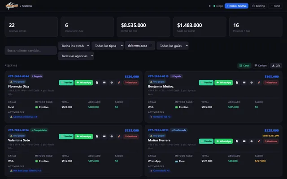Viewport: 287px width, 179px height.
Task: Click clock icon on Benjamín Muñoz card
Action: 252,82
